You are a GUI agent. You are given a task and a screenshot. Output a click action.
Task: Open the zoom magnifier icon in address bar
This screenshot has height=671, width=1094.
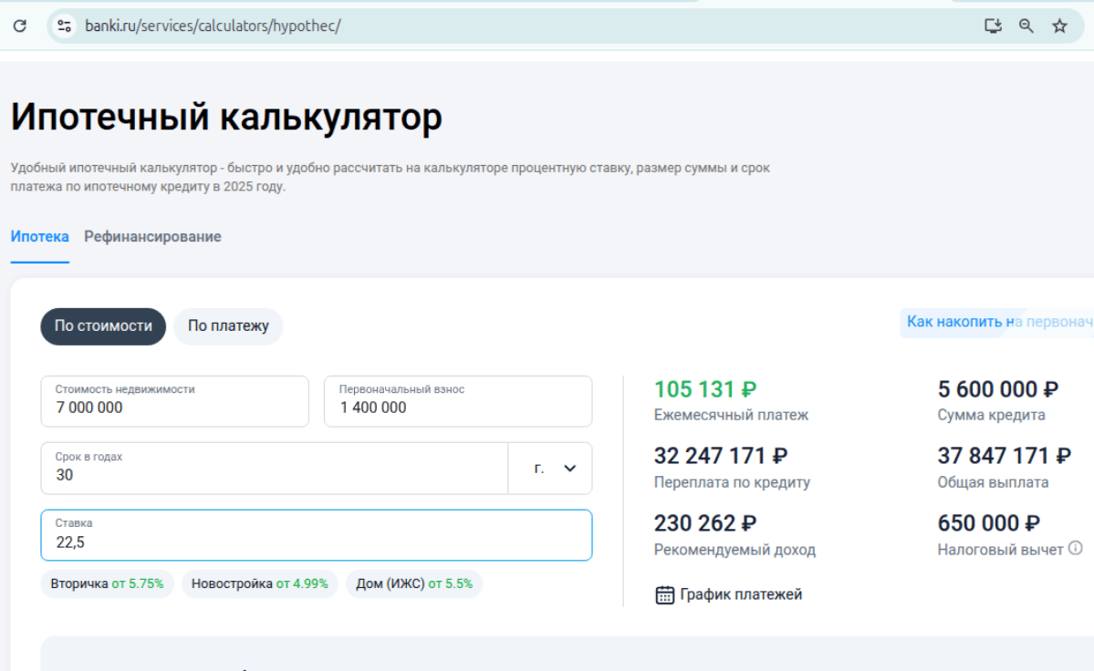tap(1026, 26)
